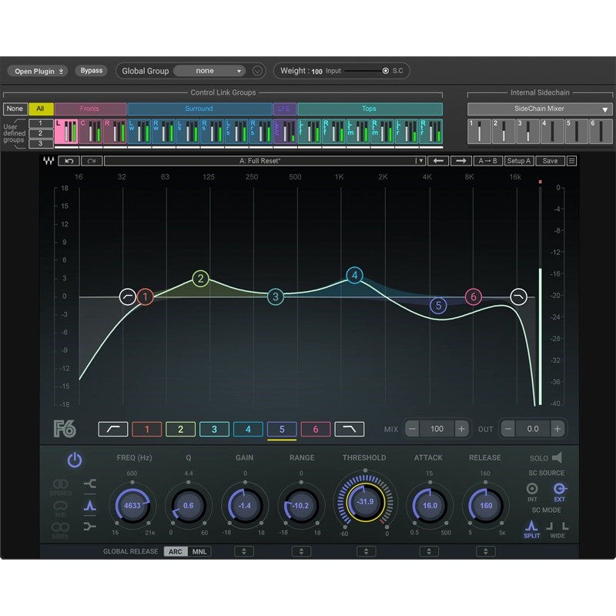Viewport: 616px width, 616px height.
Task: Open the Global Group none dropdown
Action: (x=209, y=71)
